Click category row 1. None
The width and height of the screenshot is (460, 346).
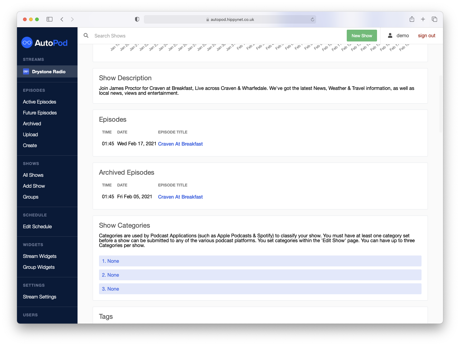260,261
